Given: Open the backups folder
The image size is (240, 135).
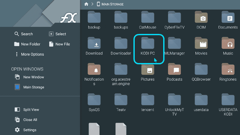Looking at the screenshot, I should click(x=121, y=20).
